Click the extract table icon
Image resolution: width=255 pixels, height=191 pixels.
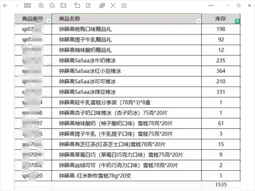click(x=102, y=6)
